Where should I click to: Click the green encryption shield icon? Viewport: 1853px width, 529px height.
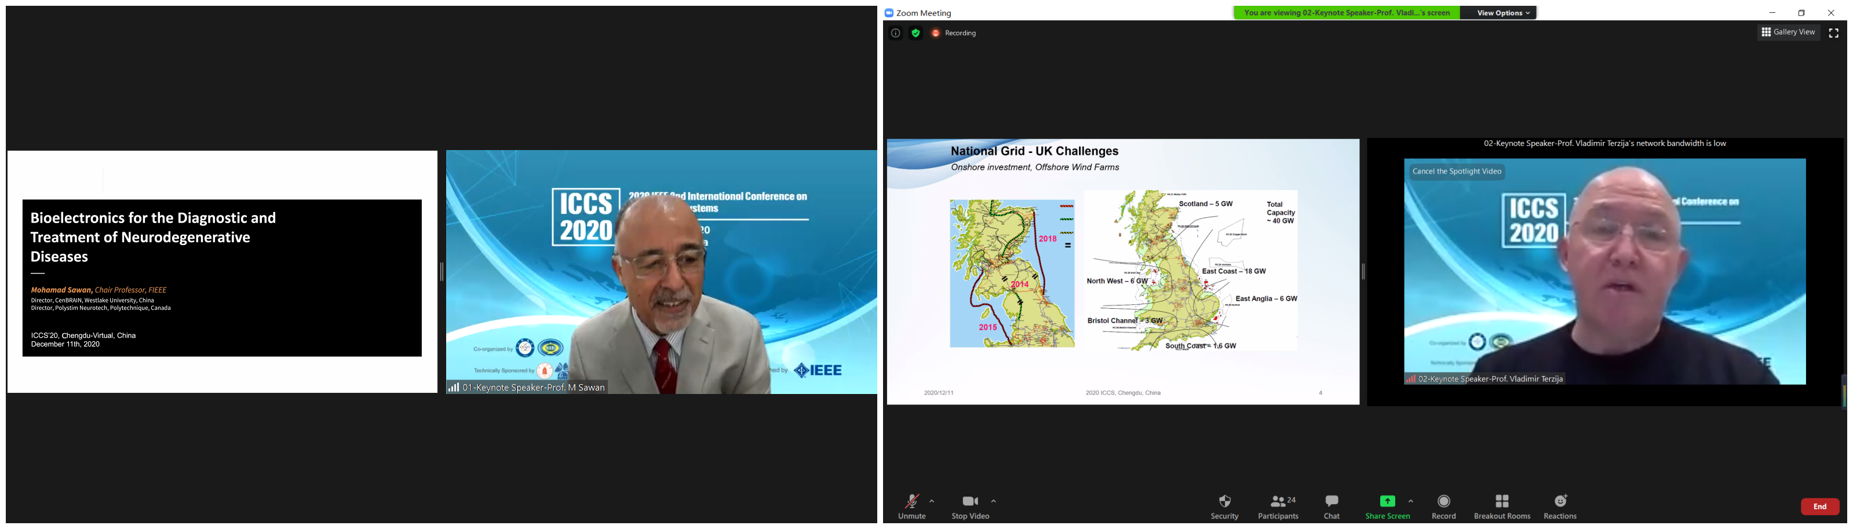point(915,33)
